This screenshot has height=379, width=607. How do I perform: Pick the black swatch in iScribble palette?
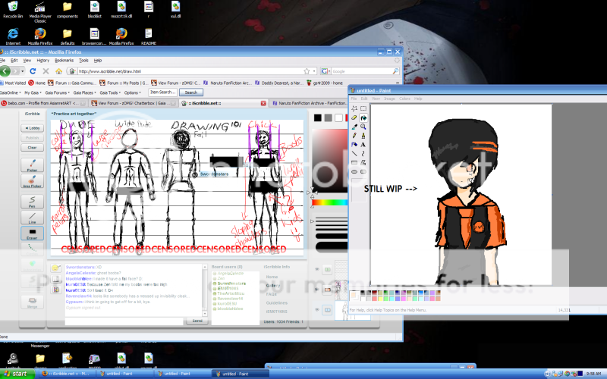pos(318,117)
